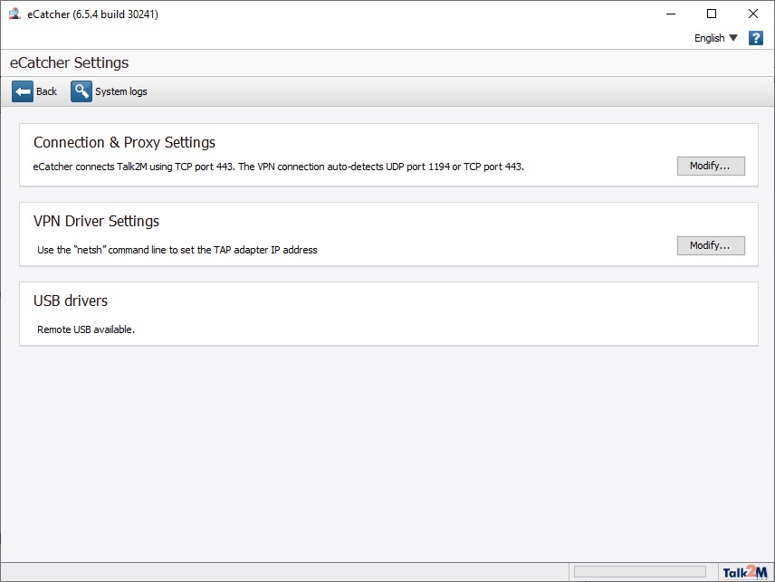Screen dimensions: 775x582
Task: Click the Talk2M logo in status bar
Action: [745, 572]
